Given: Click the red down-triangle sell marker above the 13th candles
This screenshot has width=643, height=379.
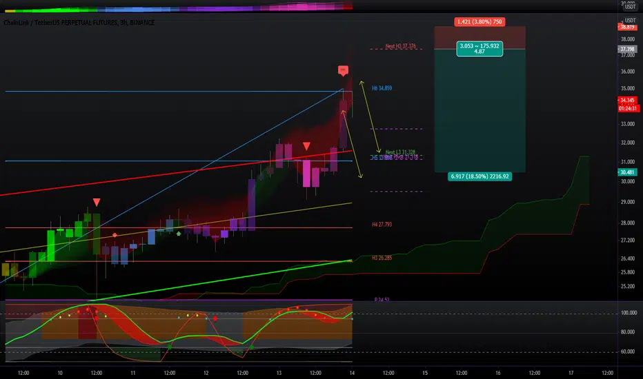Looking at the screenshot, I should [x=306, y=146].
